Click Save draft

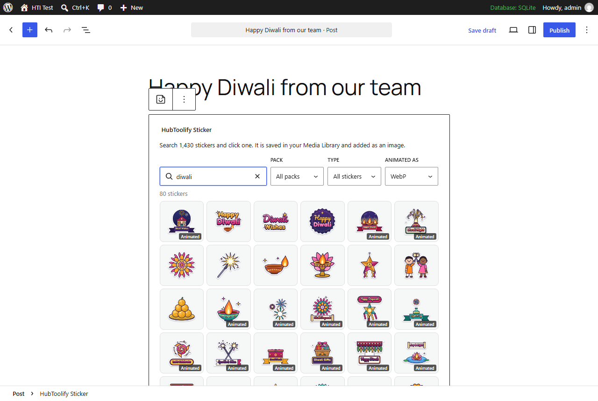point(482,30)
